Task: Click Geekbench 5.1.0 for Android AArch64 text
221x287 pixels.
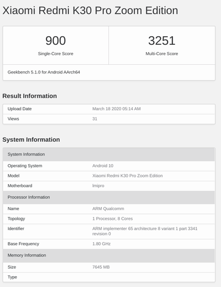Action: [44, 72]
